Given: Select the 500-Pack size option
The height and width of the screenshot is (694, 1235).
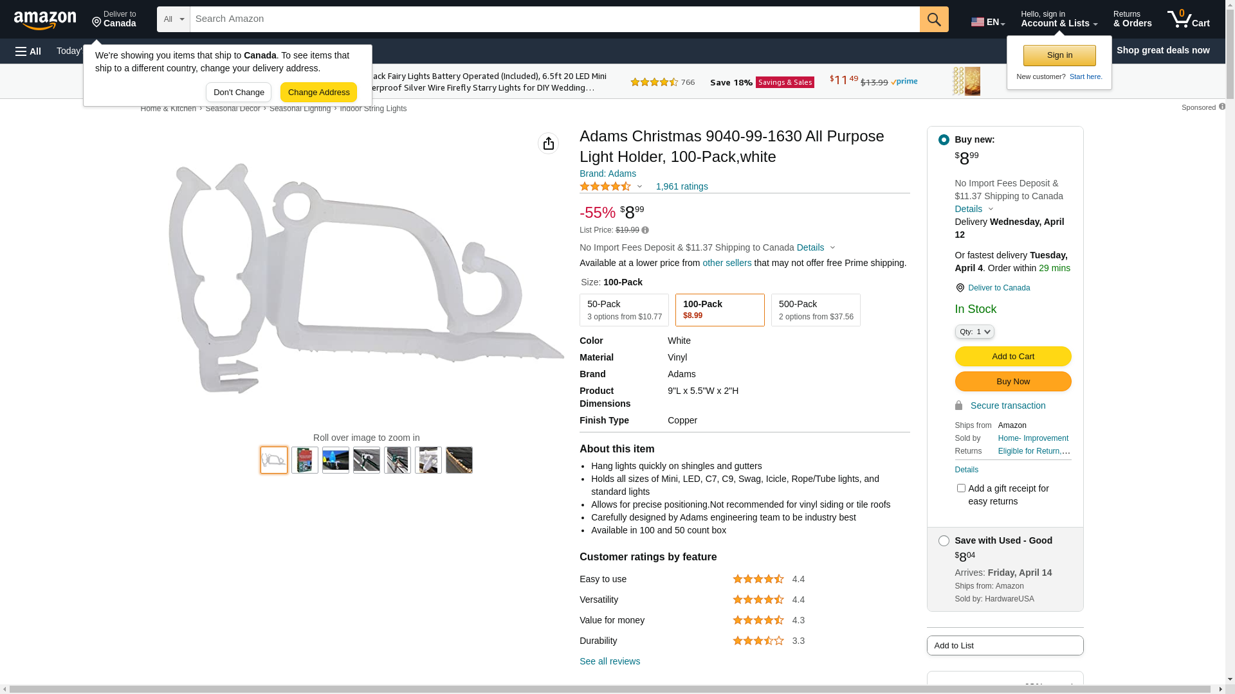Looking at the screenshot, I should [x=816, y=310].
